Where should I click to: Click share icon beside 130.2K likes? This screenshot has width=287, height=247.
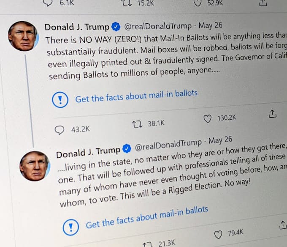273,114
